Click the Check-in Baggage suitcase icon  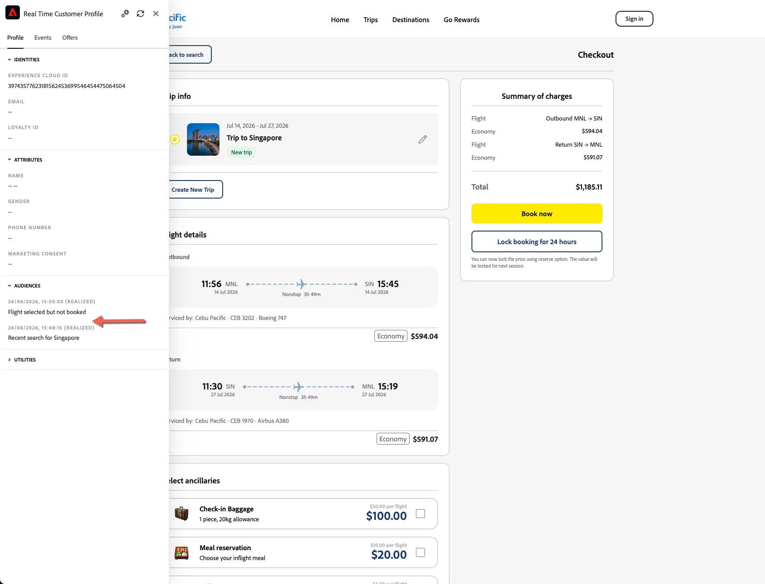point(182,514)
